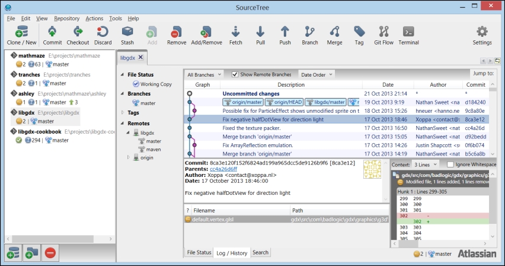This screenshot has height=266, width=505.
Task: Open the Help menu
Action: point(133,18)
